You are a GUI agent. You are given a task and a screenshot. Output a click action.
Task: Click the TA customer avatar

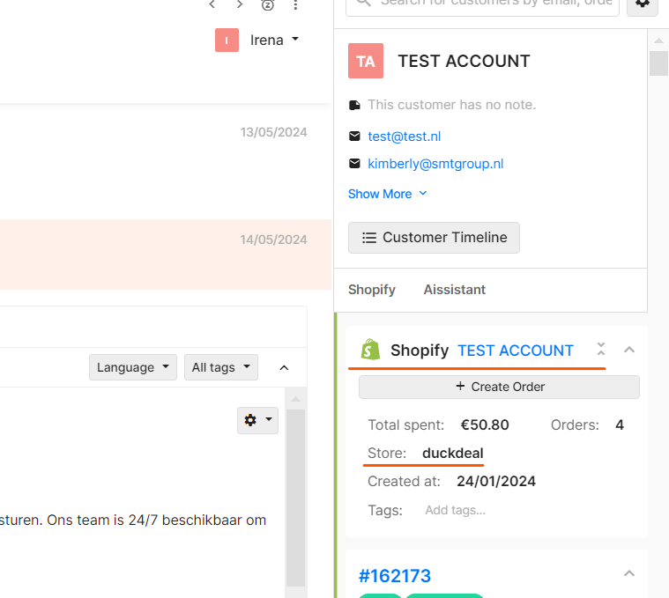click(x=366, y=62)
